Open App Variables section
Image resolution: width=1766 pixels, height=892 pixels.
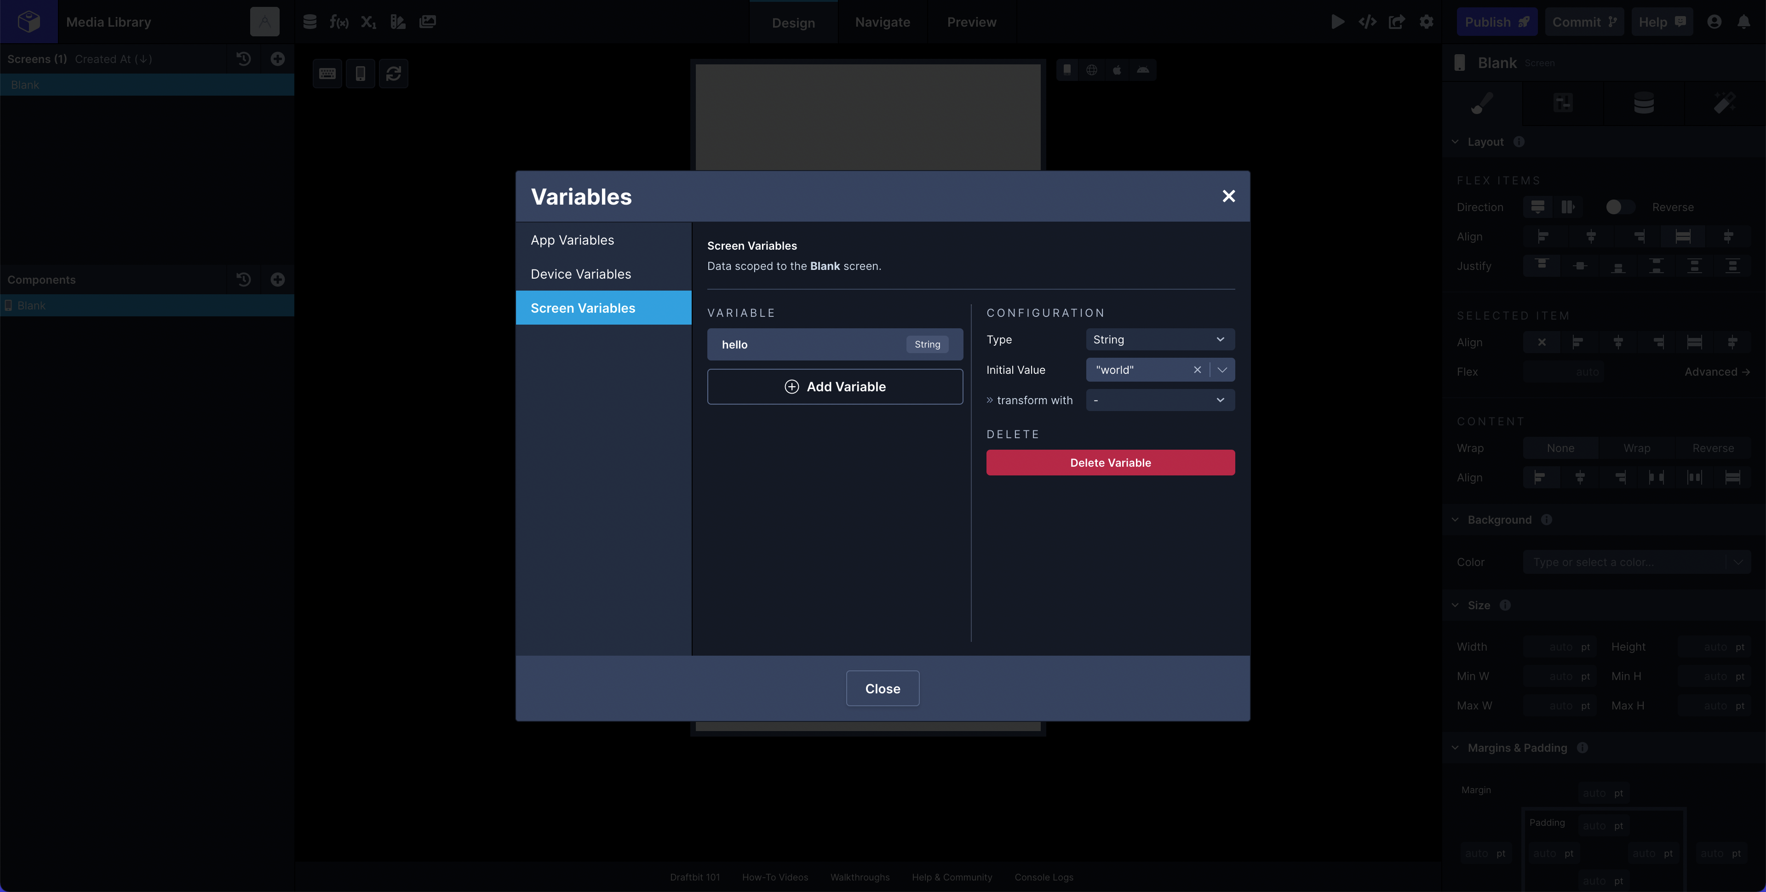point(603,240)
